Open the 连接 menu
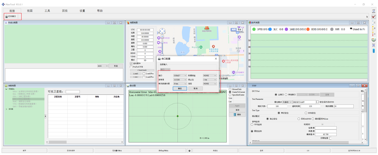The width and height of the screenshot is (378, 155). (x=12, y=11)
